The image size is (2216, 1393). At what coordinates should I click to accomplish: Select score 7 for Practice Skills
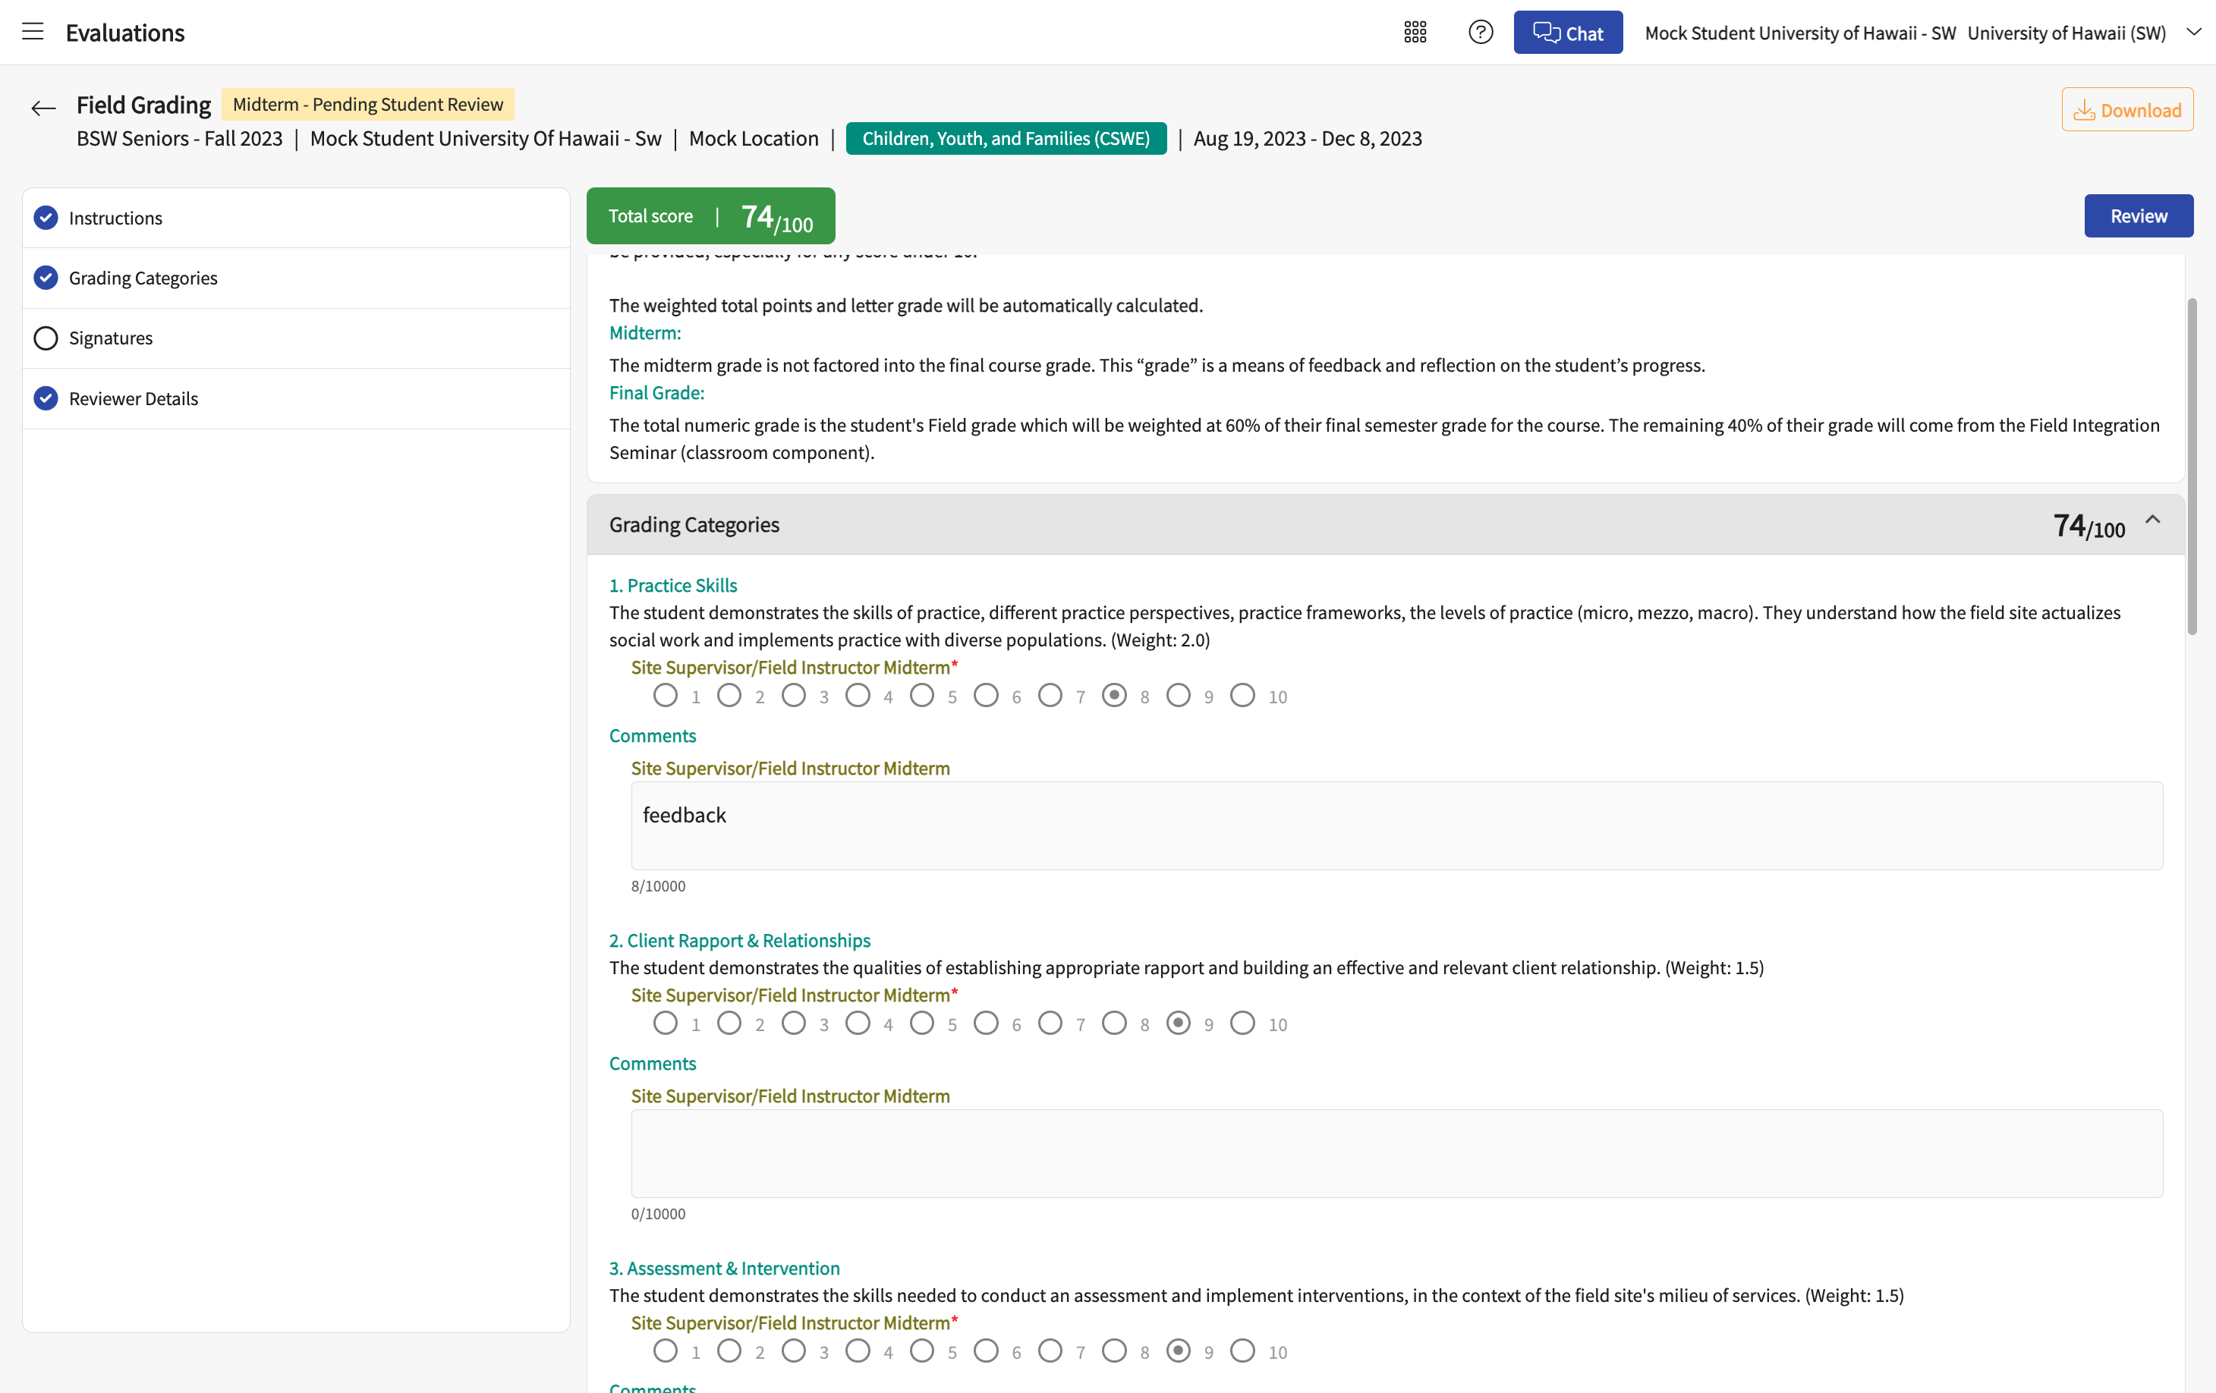pyautogui.click(x=1050, y=696)
